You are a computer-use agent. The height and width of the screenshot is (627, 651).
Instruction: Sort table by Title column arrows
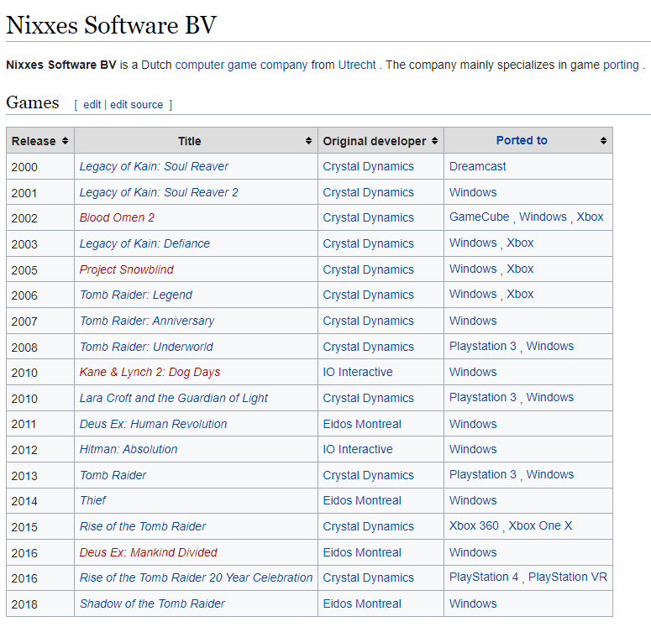pos(308,141)
